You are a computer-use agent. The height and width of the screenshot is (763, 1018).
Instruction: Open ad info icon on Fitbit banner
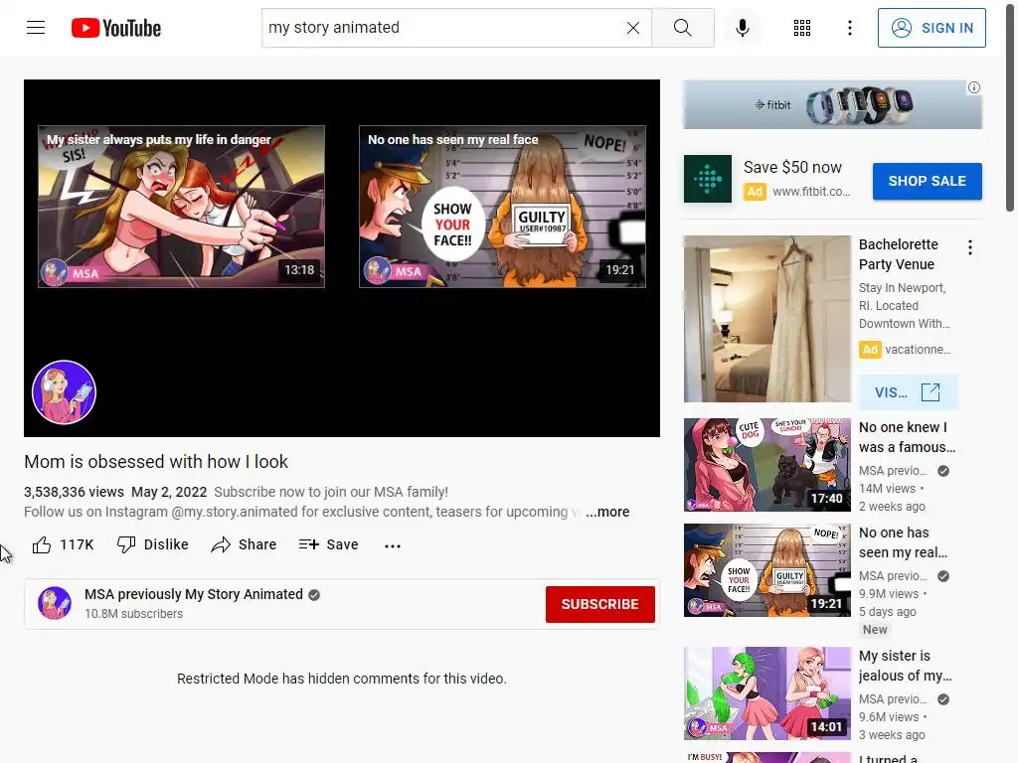[x=974, y=87]
